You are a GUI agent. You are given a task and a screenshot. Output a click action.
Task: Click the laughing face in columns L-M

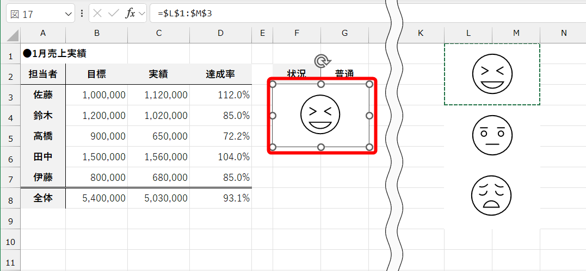click(x=492, y=74)
